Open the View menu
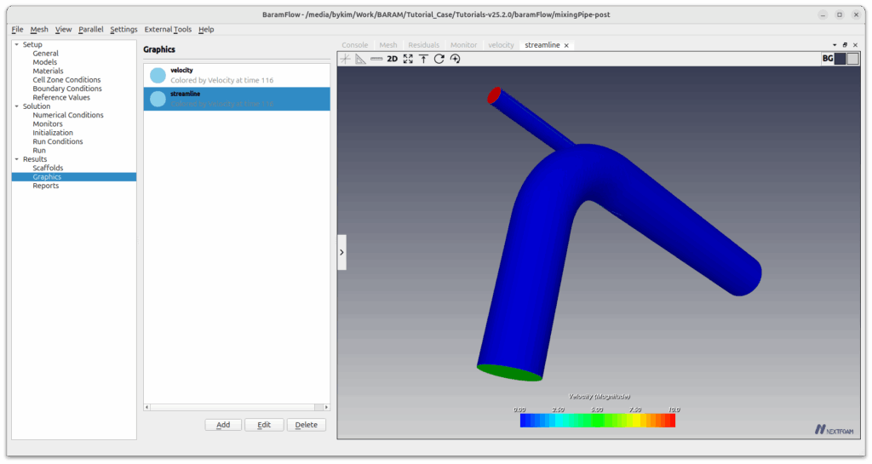This screenshot has width=872, height=464. tap(63, 30)
